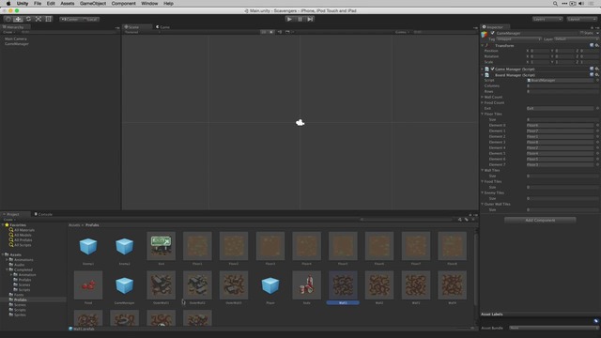Expand the Game Manager (Script) component

tap(482, 69)
